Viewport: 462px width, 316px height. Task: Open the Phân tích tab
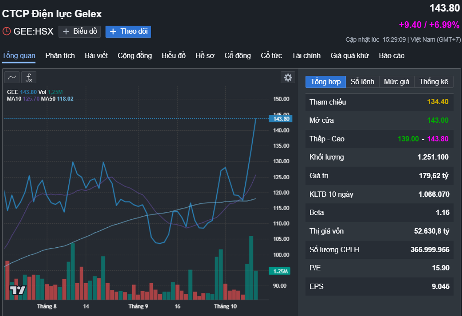(x=60, y=55)
